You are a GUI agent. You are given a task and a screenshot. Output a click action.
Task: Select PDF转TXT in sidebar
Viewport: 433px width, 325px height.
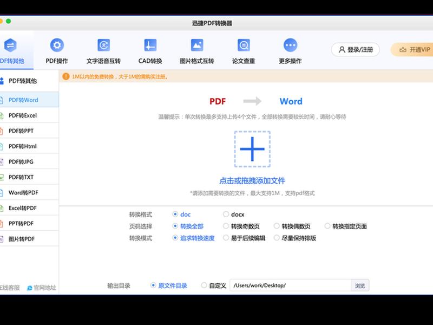click(29, 177)
